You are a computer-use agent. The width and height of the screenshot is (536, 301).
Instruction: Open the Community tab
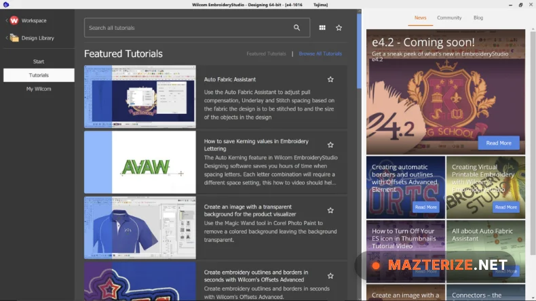point(449,18)
